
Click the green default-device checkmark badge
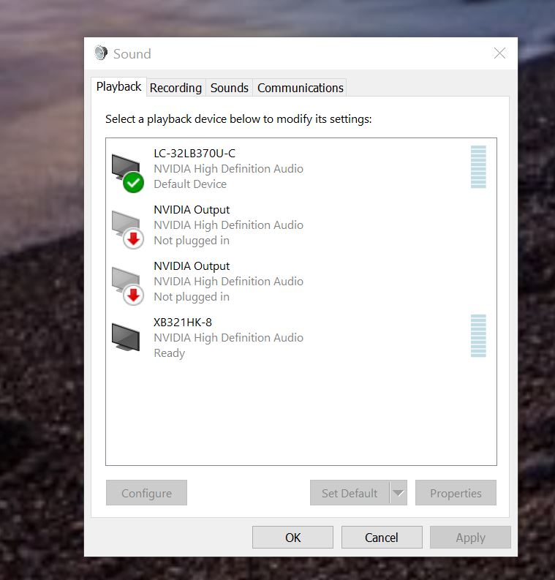(x=134, y=182)
